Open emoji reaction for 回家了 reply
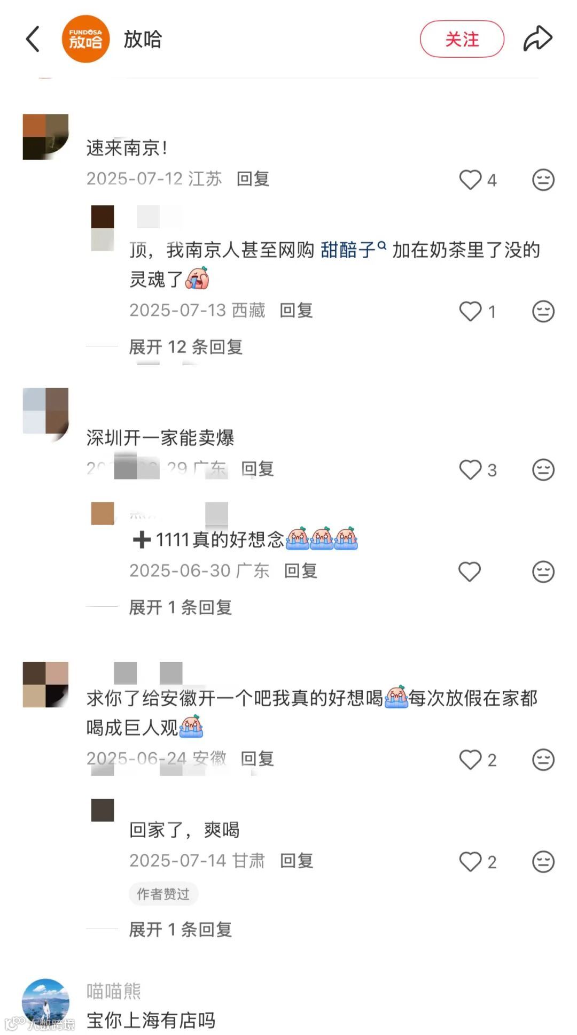Image resolution: width=577 pixels, height=1035 pixels. click(x=543, y=861)
